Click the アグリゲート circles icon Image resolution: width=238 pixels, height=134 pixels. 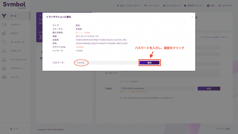(4, 68)
